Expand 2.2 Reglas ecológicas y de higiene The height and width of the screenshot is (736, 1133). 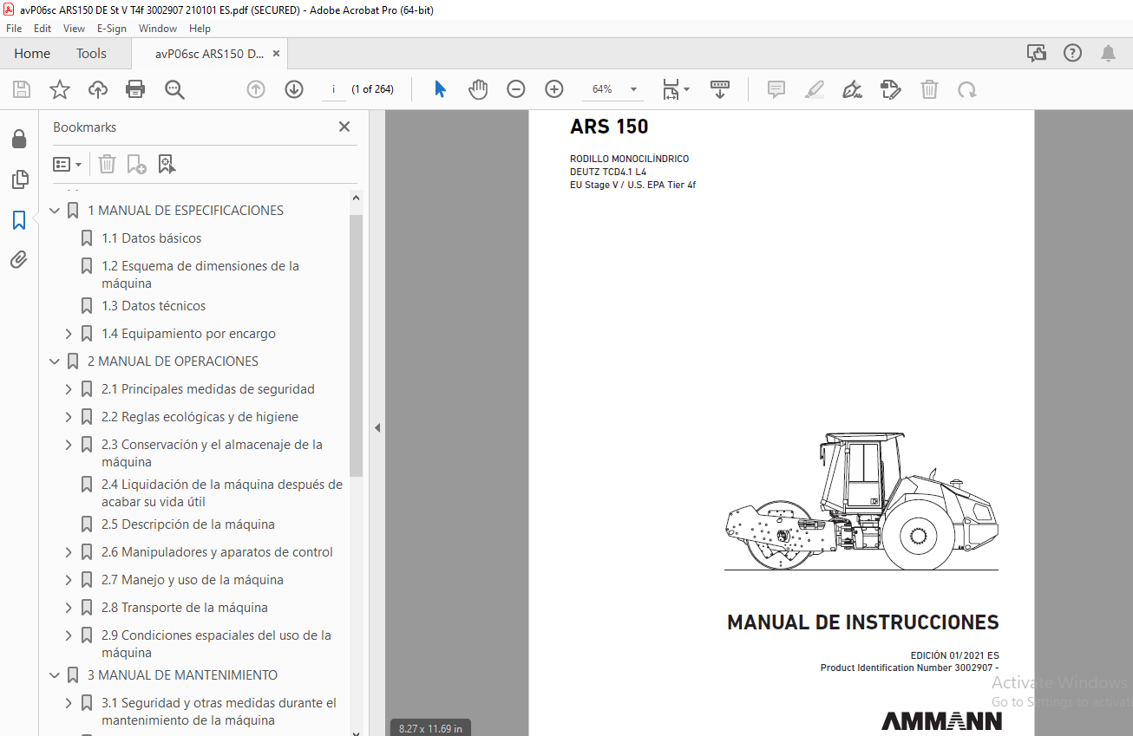click(69, 417)
